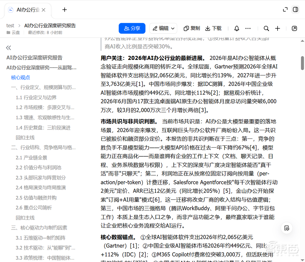This screenshot has height=262, width=305.
Task: Open notifications bell icon
Action: point(237,28)
